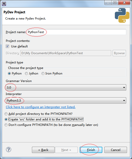Toggle the Use default checkbox

(8, 46)
